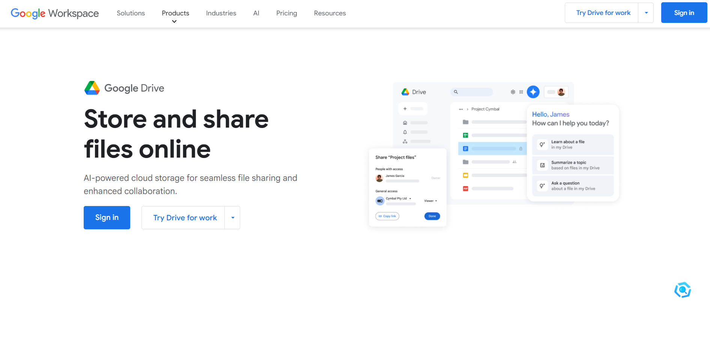Click the red PDF file icon

[x=466, y=189]
